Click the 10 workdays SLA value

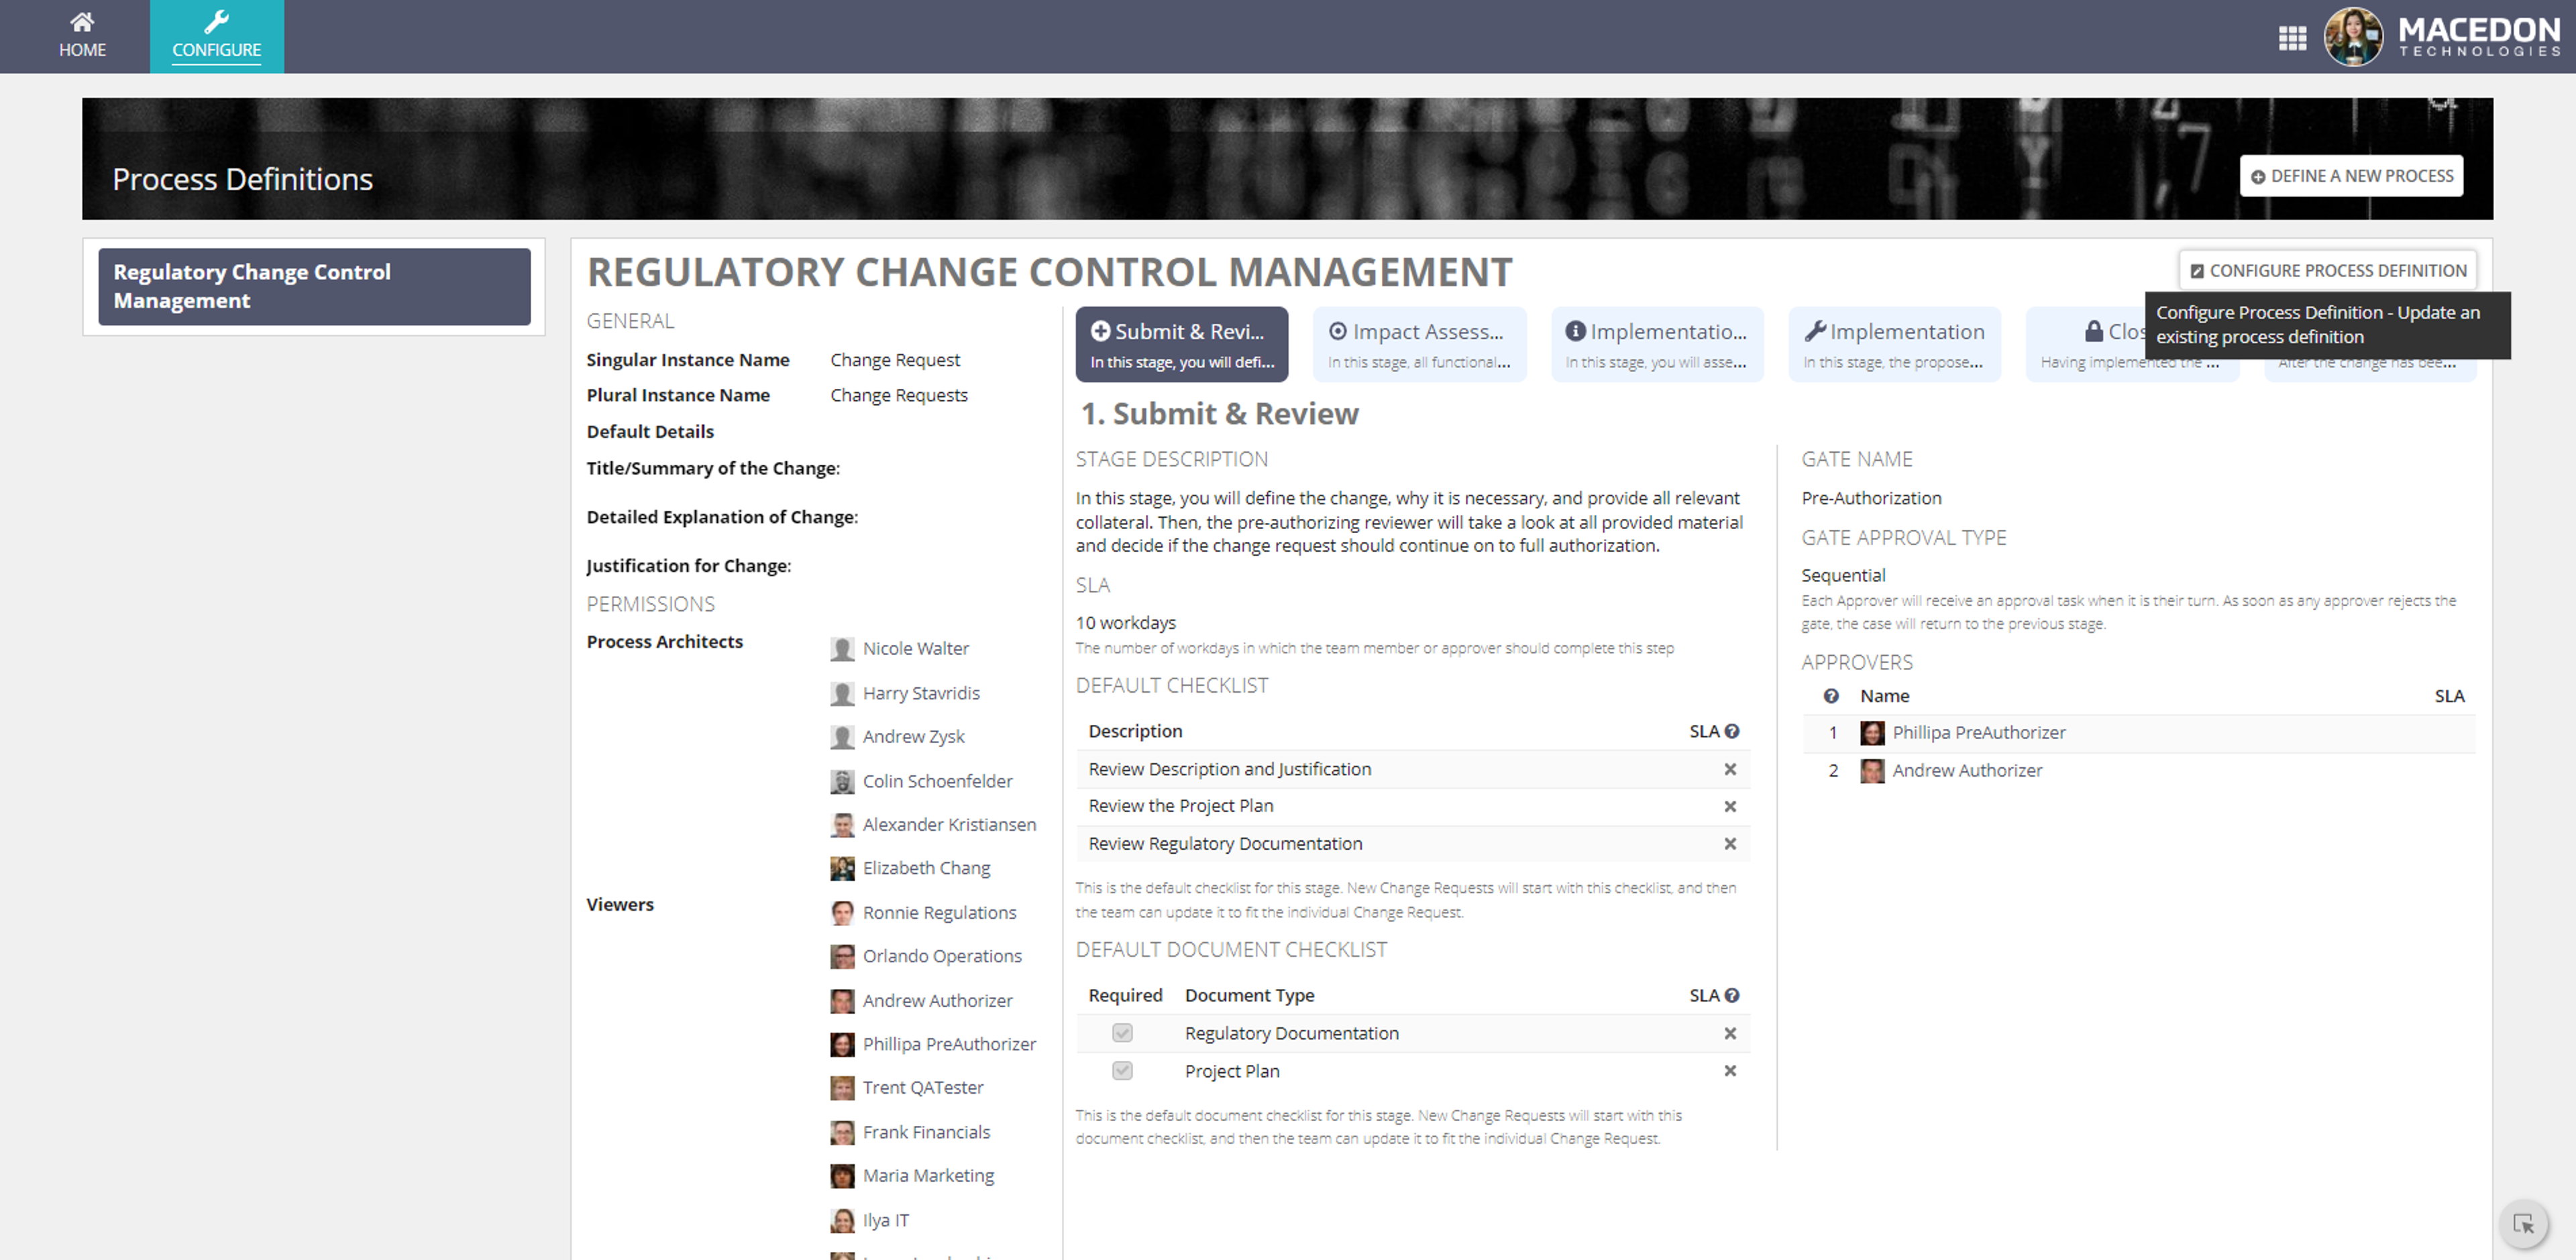tap(1126, 623)
